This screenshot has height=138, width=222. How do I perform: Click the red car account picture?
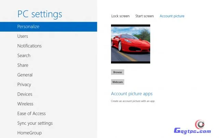point(130,44)
